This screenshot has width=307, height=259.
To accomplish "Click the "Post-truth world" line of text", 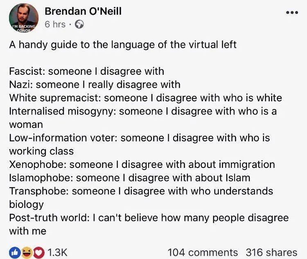I will coord(149,217).
